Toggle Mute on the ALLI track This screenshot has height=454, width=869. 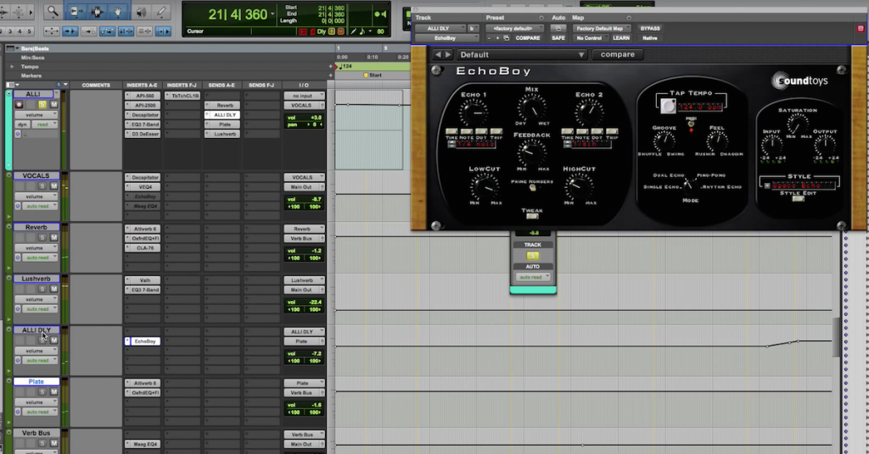point(53,104)
